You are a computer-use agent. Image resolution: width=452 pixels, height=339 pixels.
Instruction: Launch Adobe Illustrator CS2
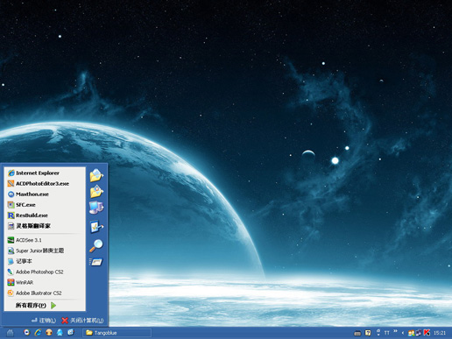tap(45, 293)
